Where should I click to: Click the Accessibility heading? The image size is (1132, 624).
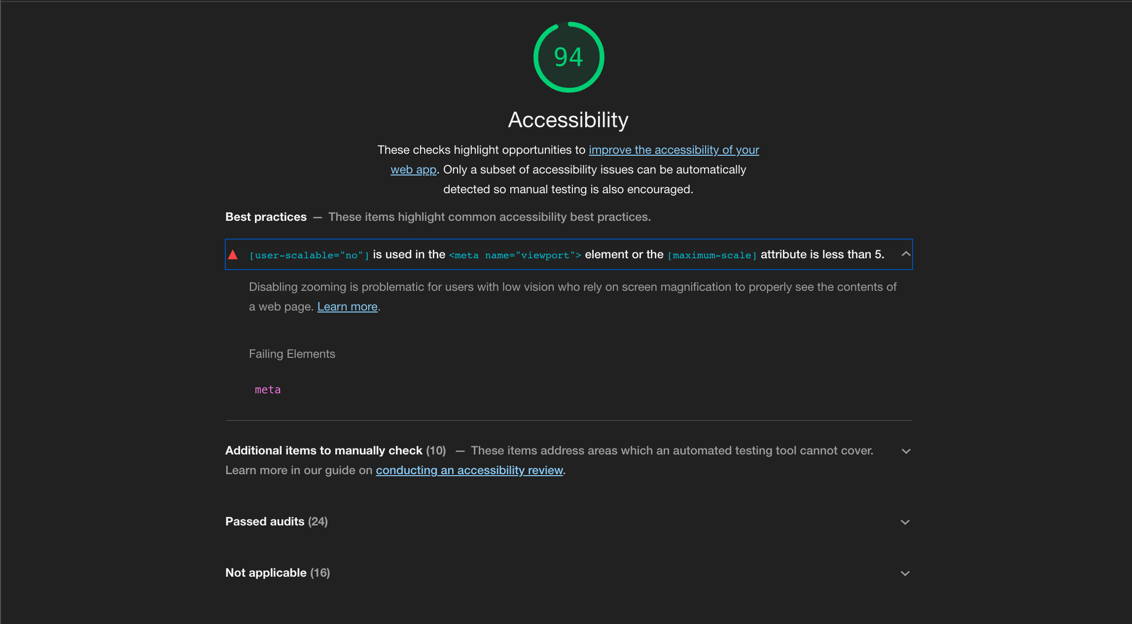(x=568, y=119)
